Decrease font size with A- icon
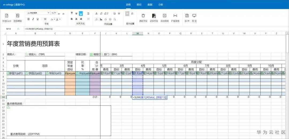 coord(64,14)
